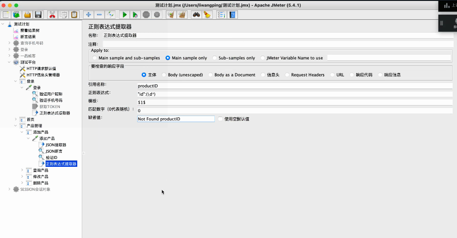Expand the 查询手机号码 thread group
The width and height of the screenshot is (457, 238).
(x=9, y=43)
